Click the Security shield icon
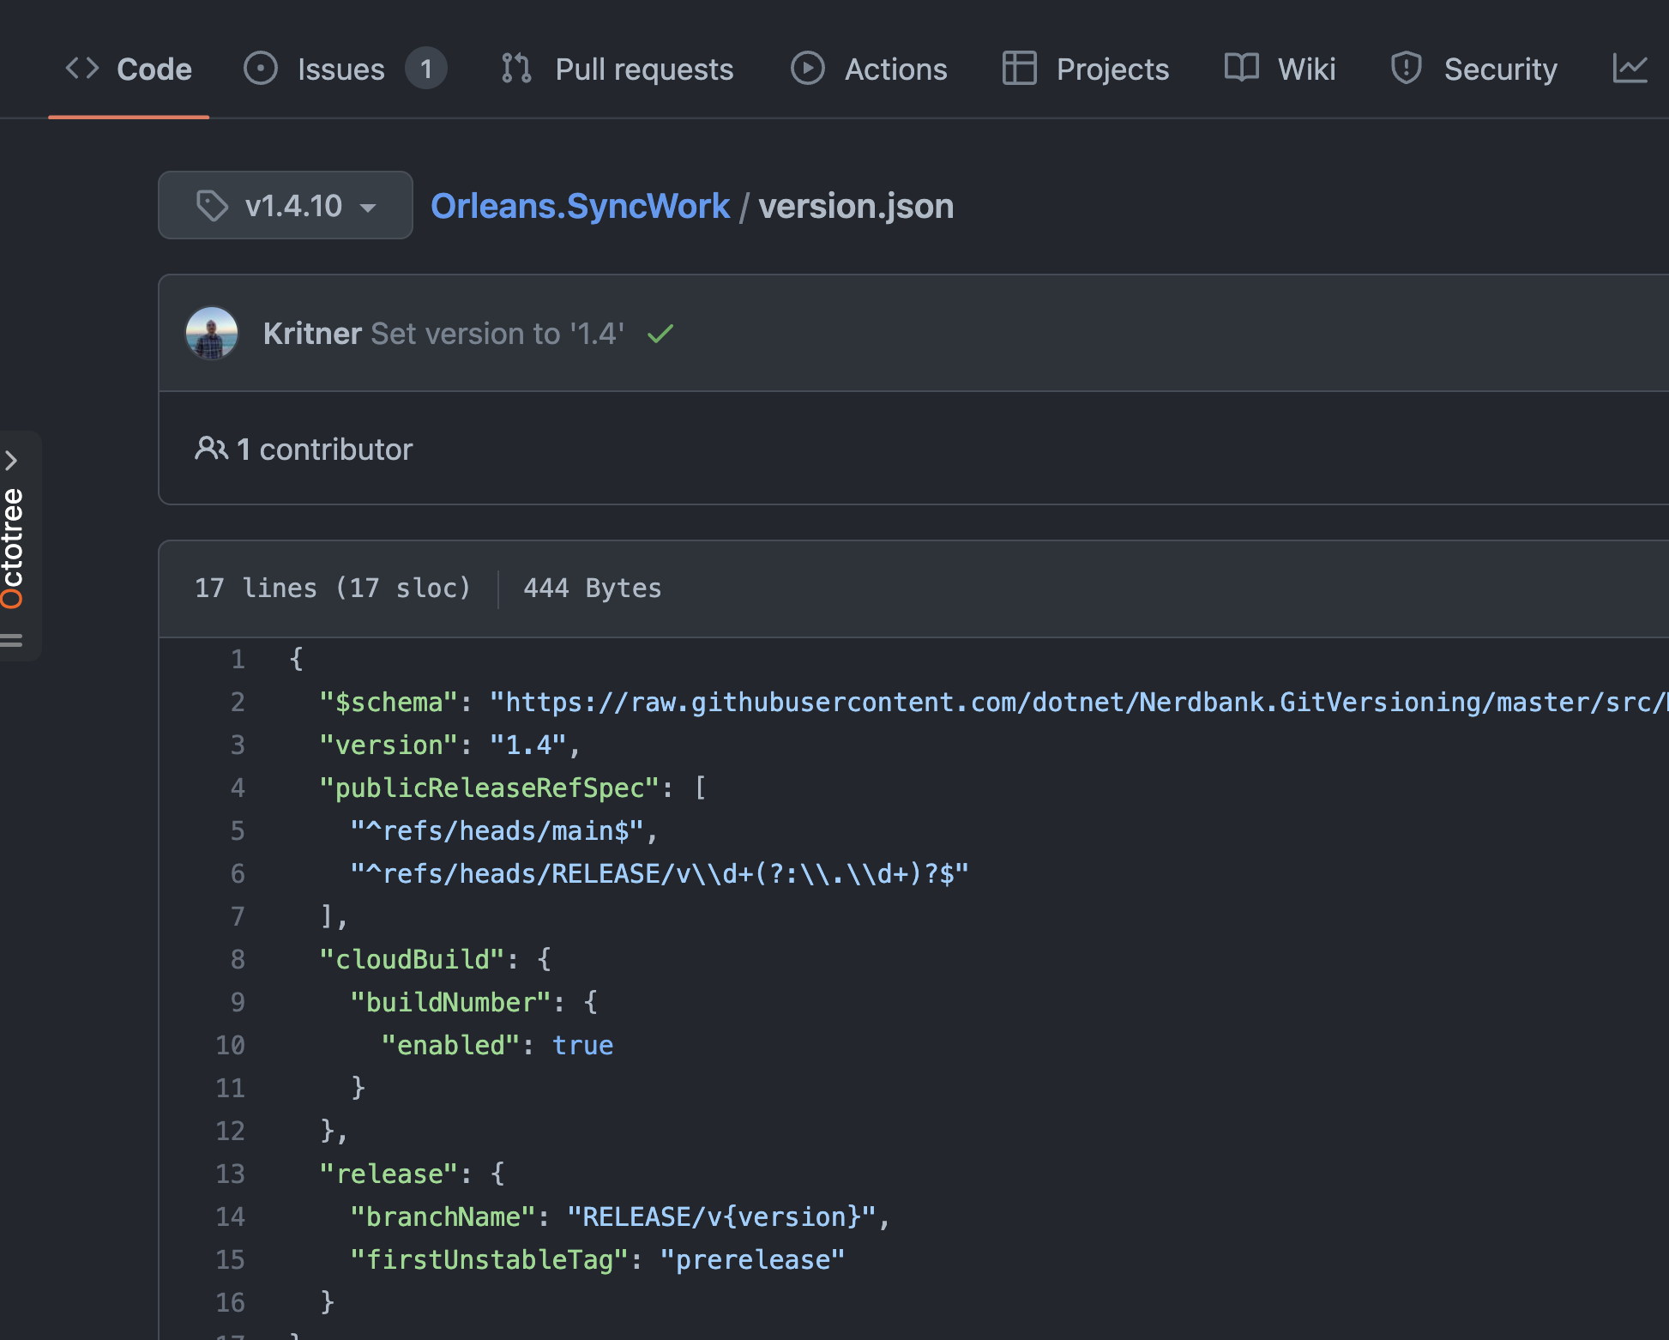1669x1340 pixels. (1406, 69)
